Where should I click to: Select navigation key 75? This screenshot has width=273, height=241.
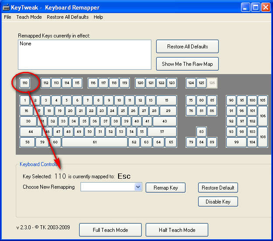coord(191,100)
